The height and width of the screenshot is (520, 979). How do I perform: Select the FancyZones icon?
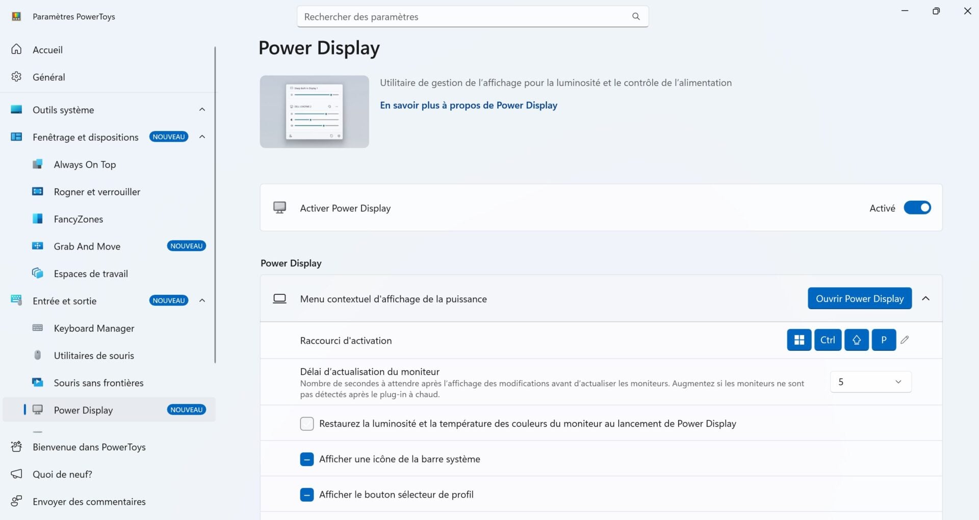(x=37, y=218)
